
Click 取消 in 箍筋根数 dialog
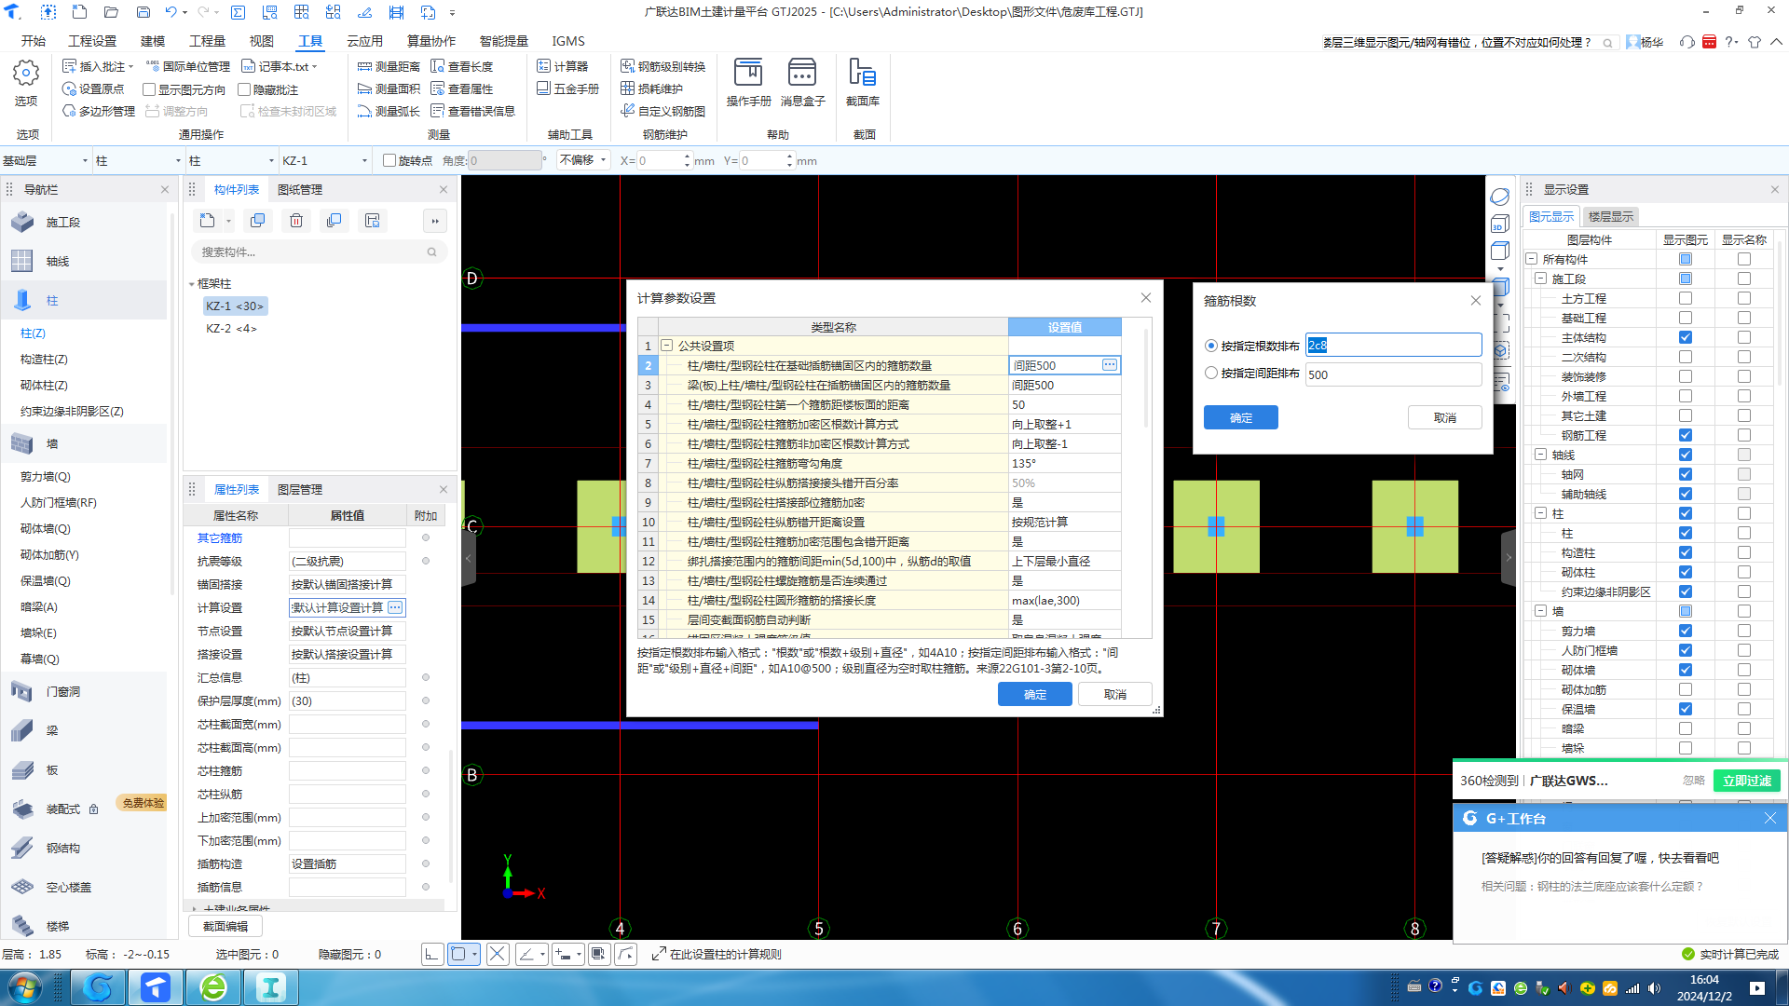[x=1444, y=417]
